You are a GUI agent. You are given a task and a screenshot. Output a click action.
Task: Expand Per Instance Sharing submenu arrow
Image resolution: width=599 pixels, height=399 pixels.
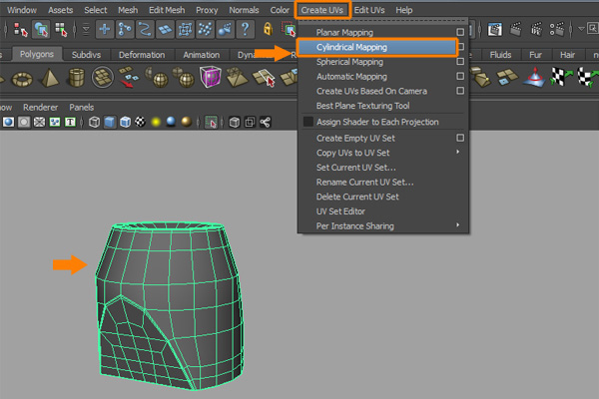tap(458, 225)
